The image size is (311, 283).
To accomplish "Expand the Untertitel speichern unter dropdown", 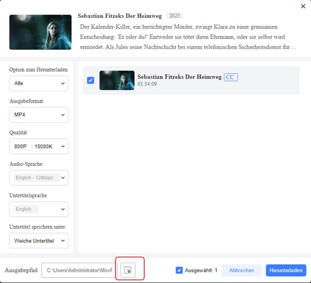I will [39, 241].
